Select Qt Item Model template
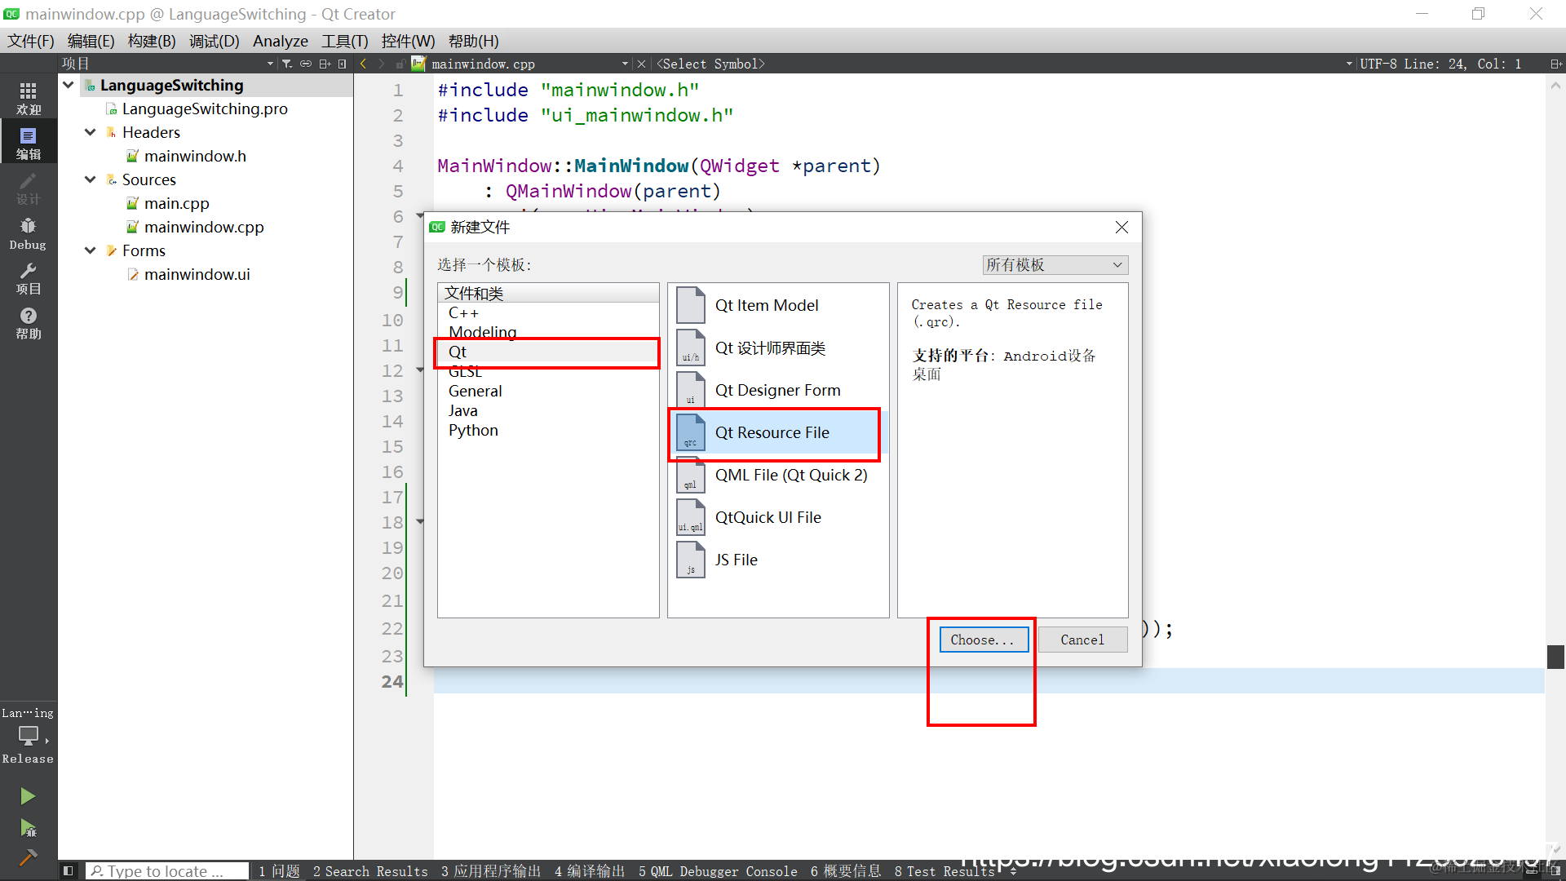Viewport: 1566px width, 881px height. tap(778, 305)
